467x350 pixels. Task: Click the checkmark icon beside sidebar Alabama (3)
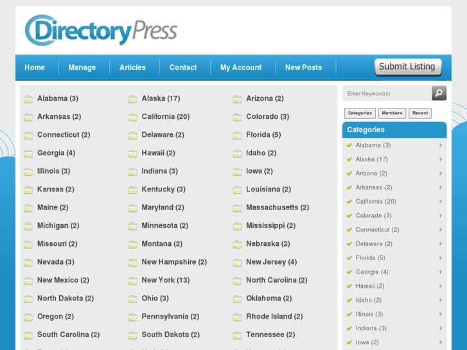349,145
